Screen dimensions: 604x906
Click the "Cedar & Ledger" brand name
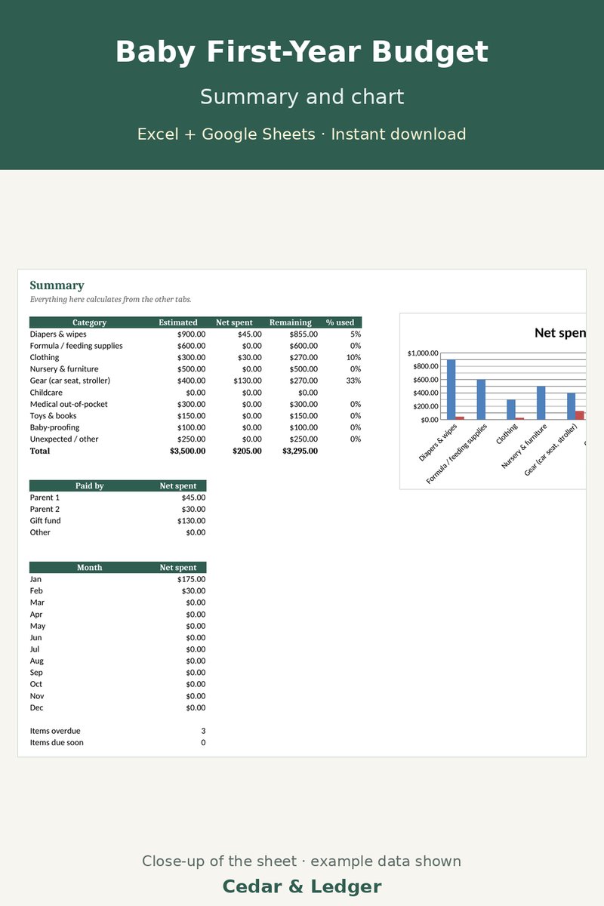[302, 886]
